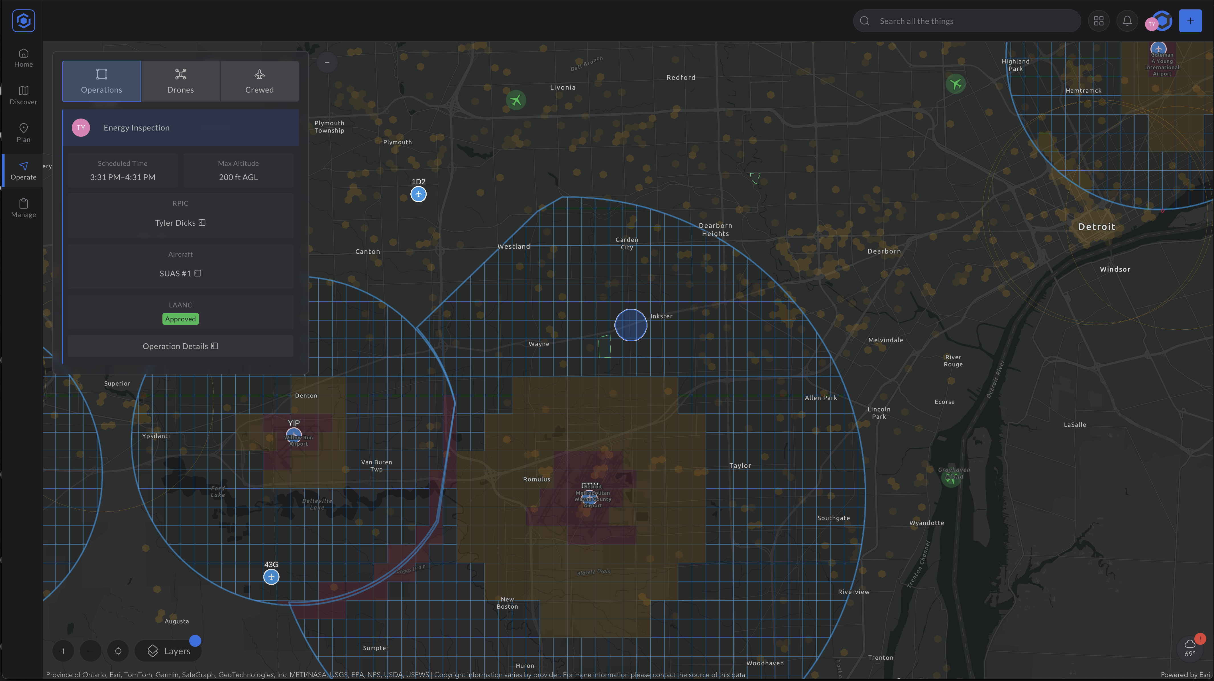Open RPIC Tyler Dicks profile

pyautogui.click(x=180, y=223)
